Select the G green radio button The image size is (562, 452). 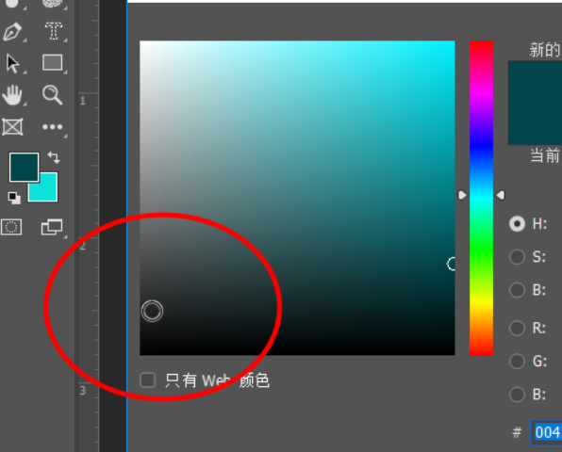tap(517, 361)
